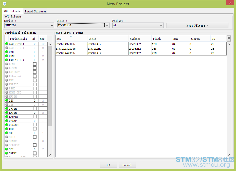Viewport: 236px width, 171px height.
Task: Sort by the Package column header
Action: click(140, 39)
